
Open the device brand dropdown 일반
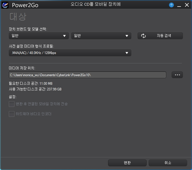pos(39,36)
